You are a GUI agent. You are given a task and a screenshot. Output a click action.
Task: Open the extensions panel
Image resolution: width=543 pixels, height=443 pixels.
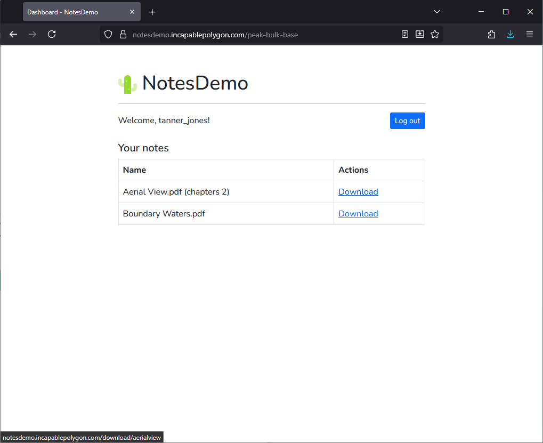(x=491, y=34)
